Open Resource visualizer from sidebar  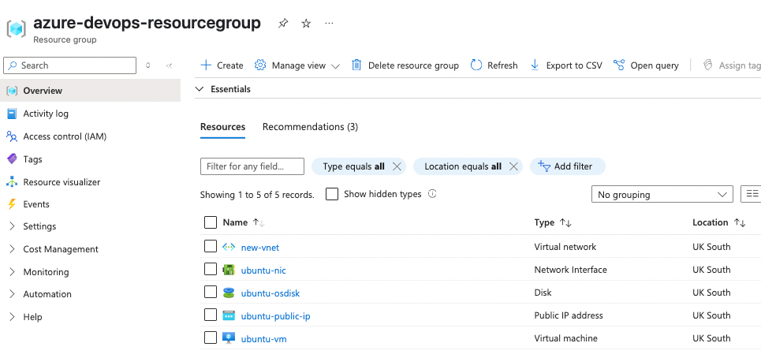[62, 182]
